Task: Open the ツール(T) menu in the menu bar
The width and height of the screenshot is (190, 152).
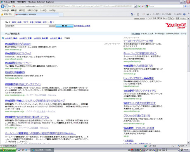Action: [43, 10]
